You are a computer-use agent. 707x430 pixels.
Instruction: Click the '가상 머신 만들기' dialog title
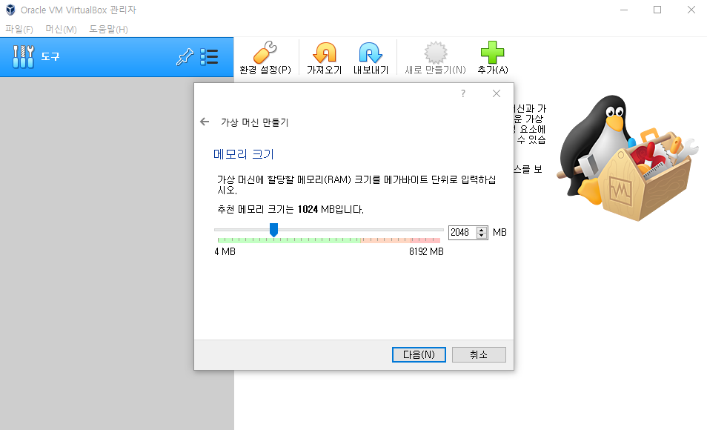tap(254, 122)
